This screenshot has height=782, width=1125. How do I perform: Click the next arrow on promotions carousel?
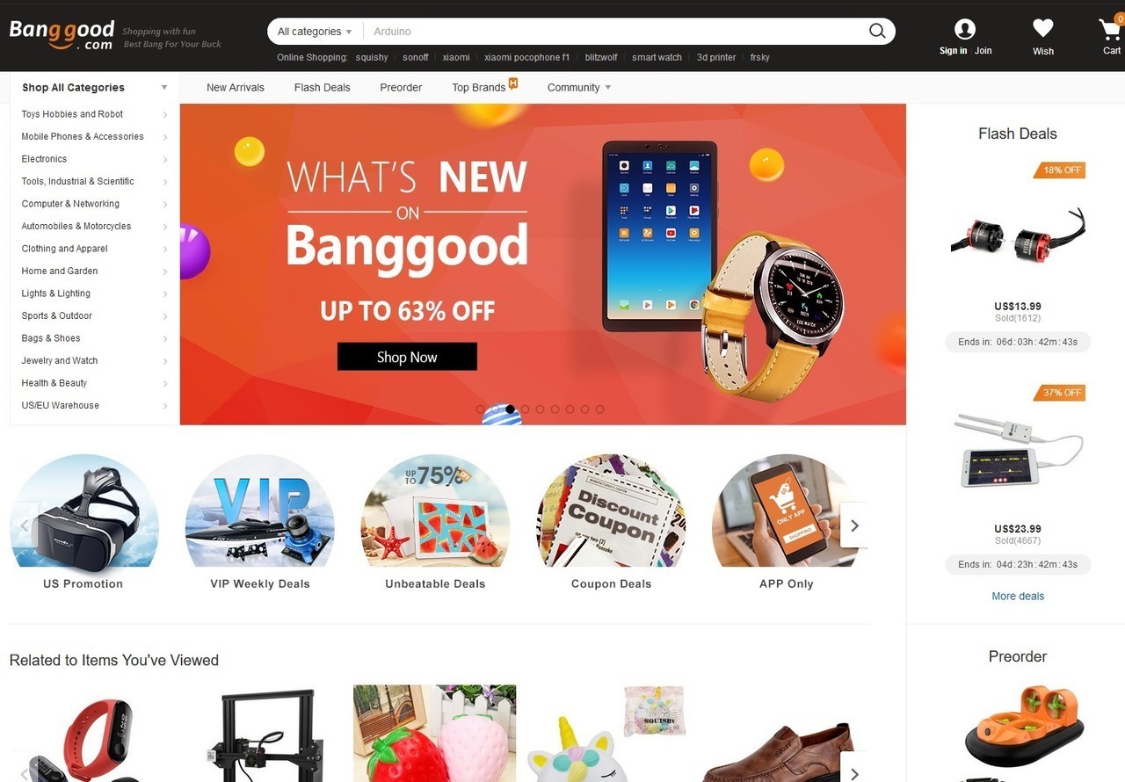pos(854,525)
